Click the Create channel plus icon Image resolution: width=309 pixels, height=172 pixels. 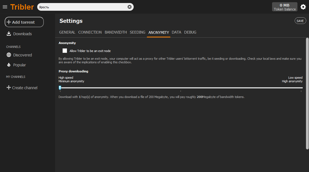point(9,88)
